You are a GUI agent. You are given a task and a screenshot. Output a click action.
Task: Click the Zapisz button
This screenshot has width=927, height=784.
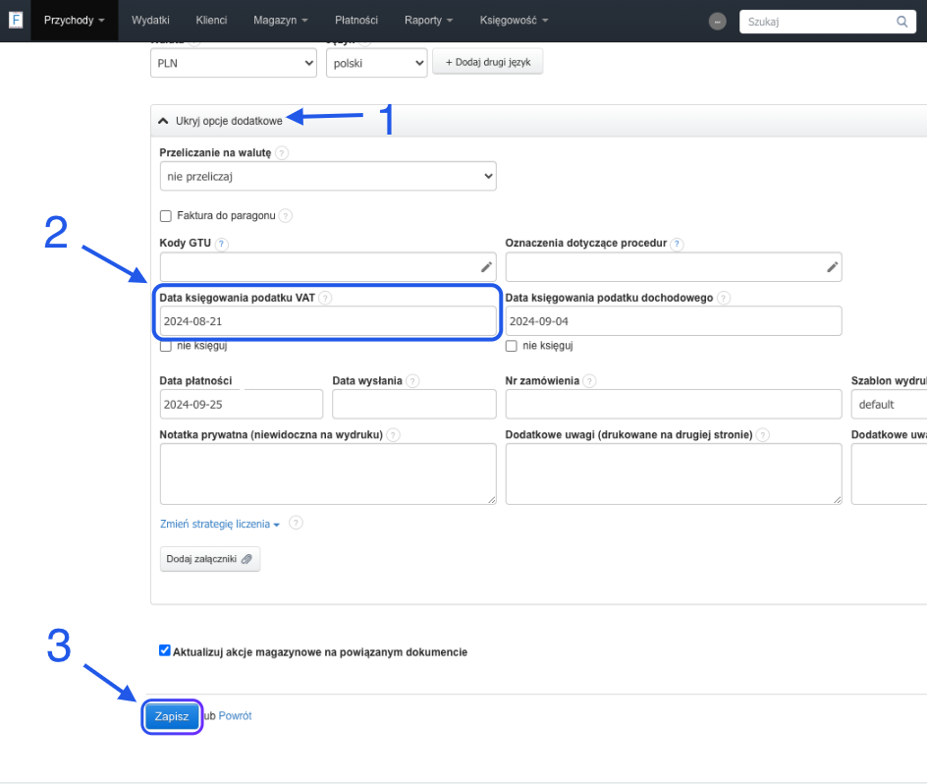point(172,716)
